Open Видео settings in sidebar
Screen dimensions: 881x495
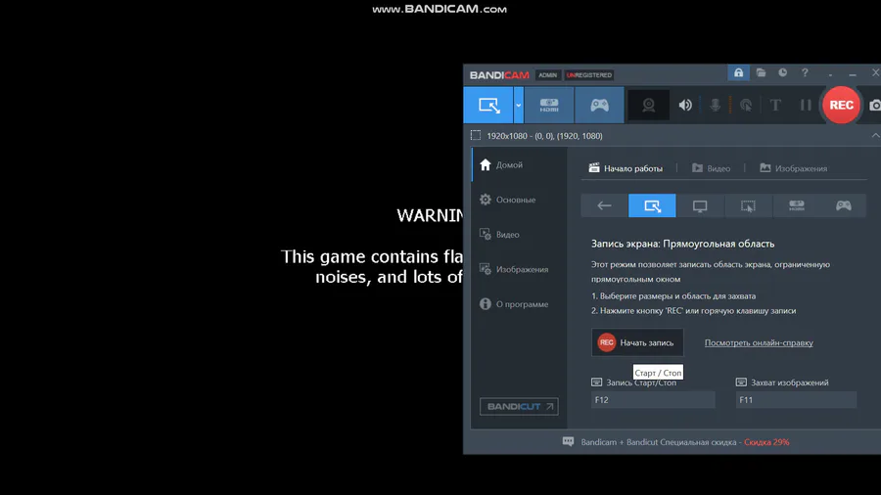tap(519, 235)
